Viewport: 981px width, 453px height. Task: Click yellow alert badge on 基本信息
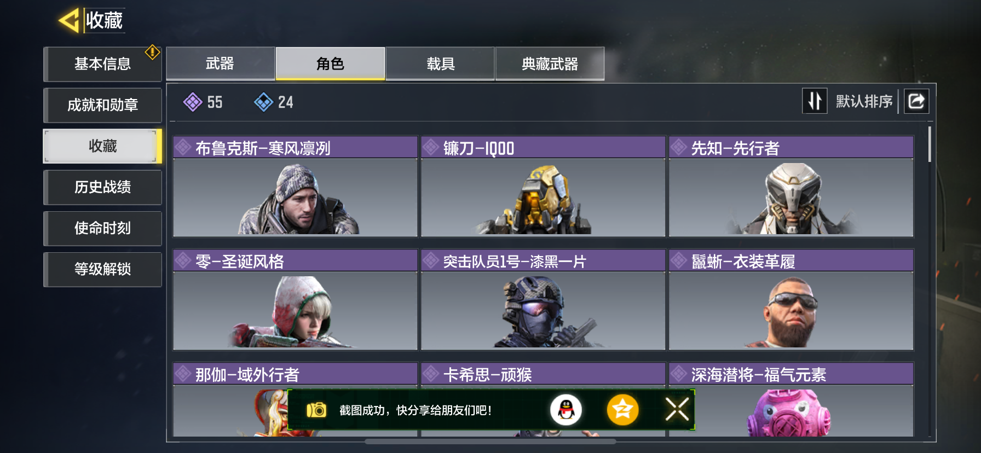pos(152,53)
